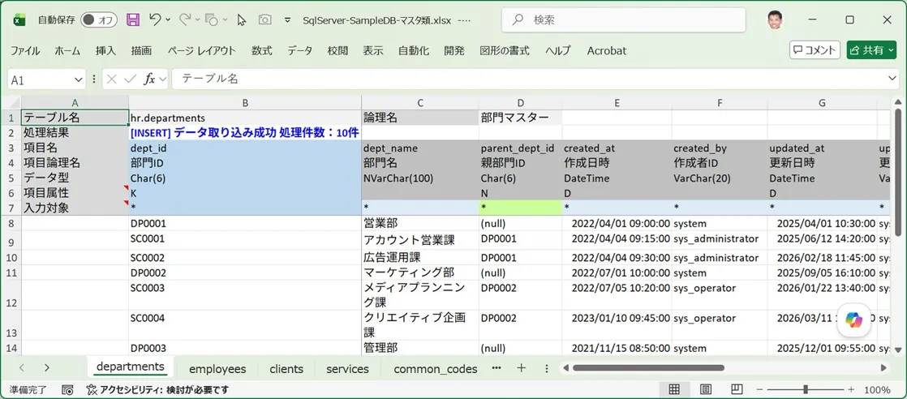Viewport: 907px width, 399px height.
Task: Switch to the employees sheet tab
Action: coord(217,369)
